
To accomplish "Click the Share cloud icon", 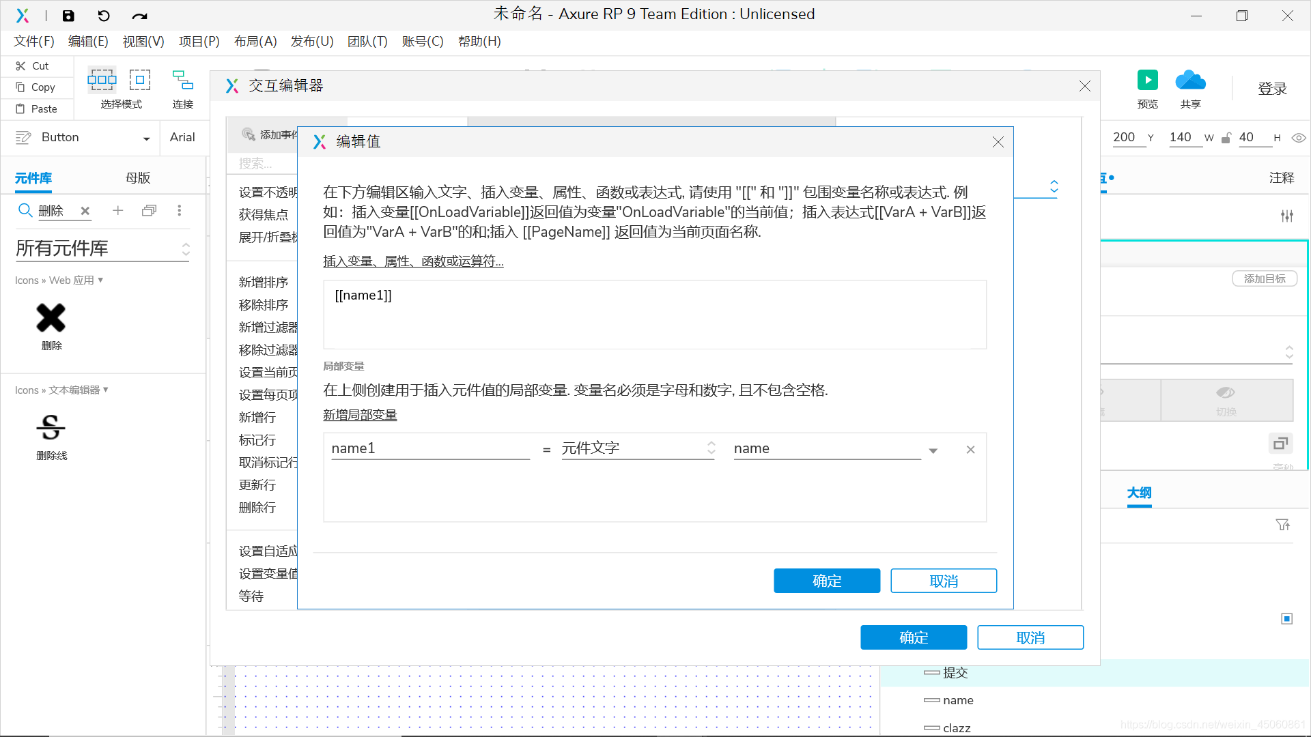I will pos(1190,81).
